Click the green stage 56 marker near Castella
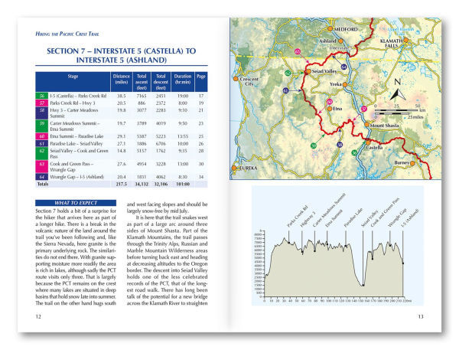Screen dimensions: 459x350 point(354,152)
